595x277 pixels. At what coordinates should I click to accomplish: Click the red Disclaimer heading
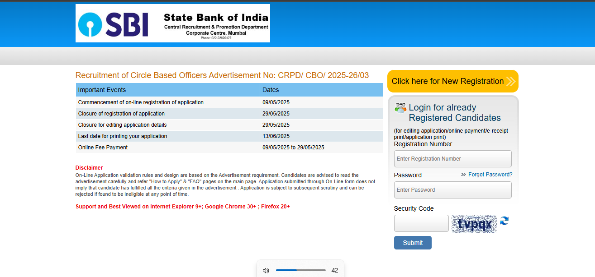(89, 168)
